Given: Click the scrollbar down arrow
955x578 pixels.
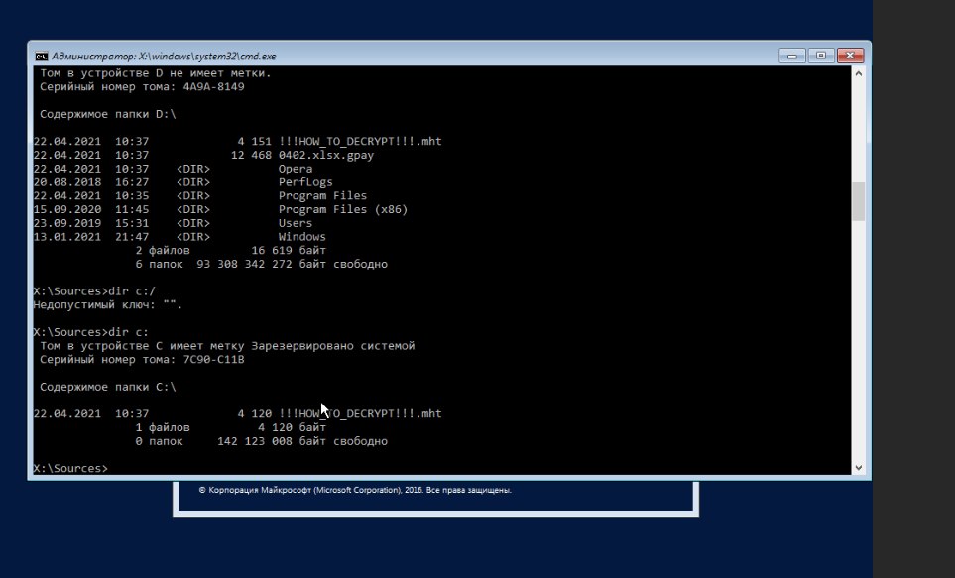Looking at the screenshot, I should coord(858,468).
